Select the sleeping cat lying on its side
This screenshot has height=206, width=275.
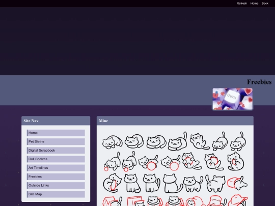point(113,142)
